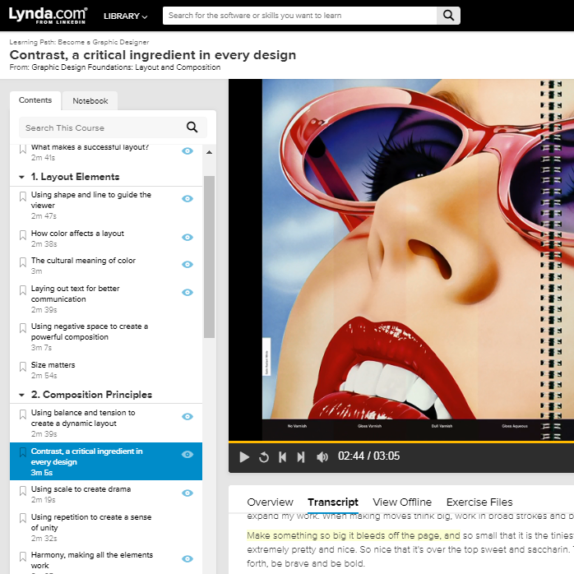Toggle watched eye for Using scale to create drama
This screenshot has height=574, width=574.
click(187, 493)
